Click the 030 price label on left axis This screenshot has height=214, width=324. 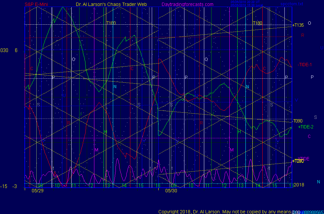4,50
